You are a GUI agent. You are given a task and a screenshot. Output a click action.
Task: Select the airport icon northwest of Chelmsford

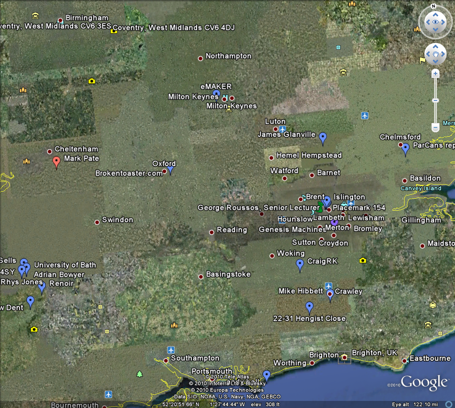click(365, 115)
